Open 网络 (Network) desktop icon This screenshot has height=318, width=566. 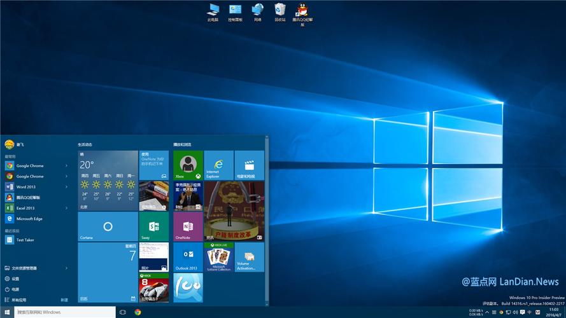click(x=257, y=12)
